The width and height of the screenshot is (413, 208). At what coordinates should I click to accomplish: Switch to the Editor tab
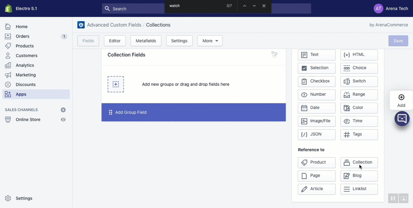point(115,41)
